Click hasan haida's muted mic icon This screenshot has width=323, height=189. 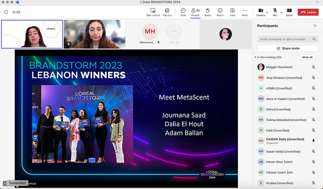314,151
